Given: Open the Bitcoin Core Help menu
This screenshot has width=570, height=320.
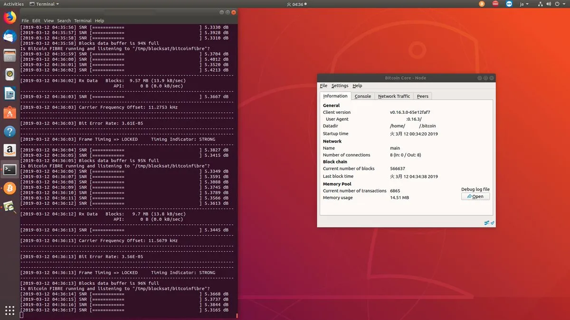Looking at the screenshot, I should [x=357, y=86].
